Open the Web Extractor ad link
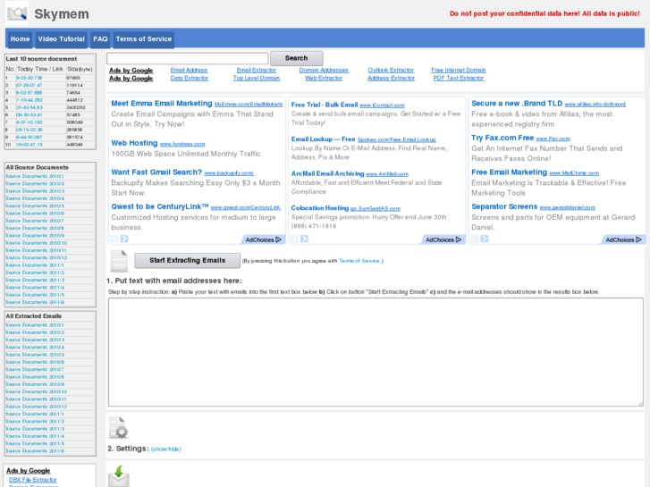 (324, 78)
